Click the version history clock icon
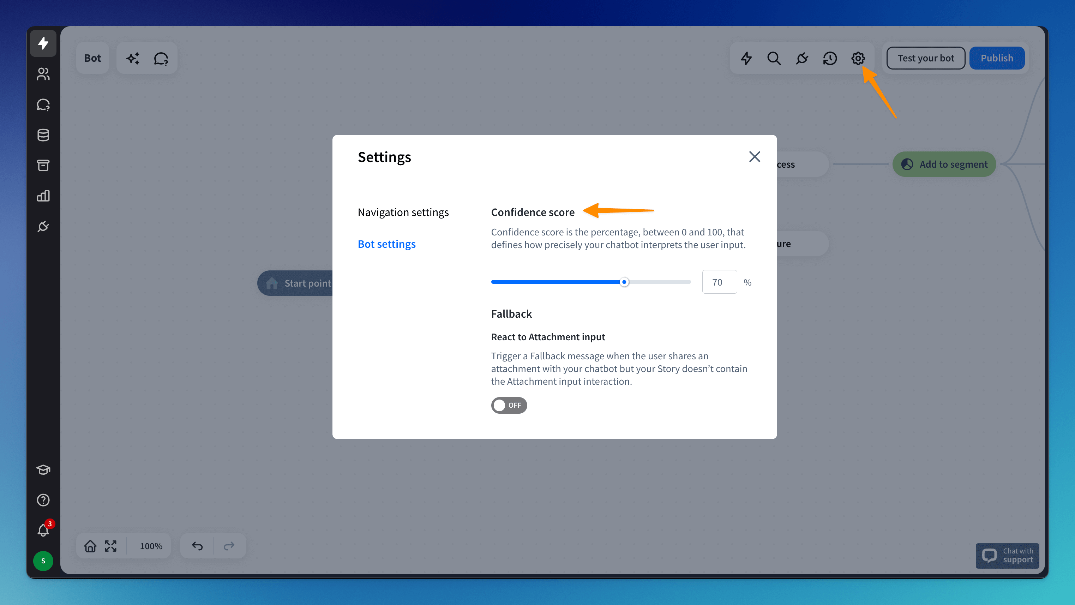This screenshot has width=1075, height=605. coord(830,58)
